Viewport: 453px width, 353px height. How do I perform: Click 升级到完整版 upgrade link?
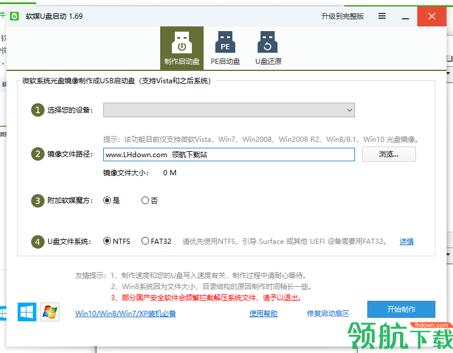click(x=342, y=16)
